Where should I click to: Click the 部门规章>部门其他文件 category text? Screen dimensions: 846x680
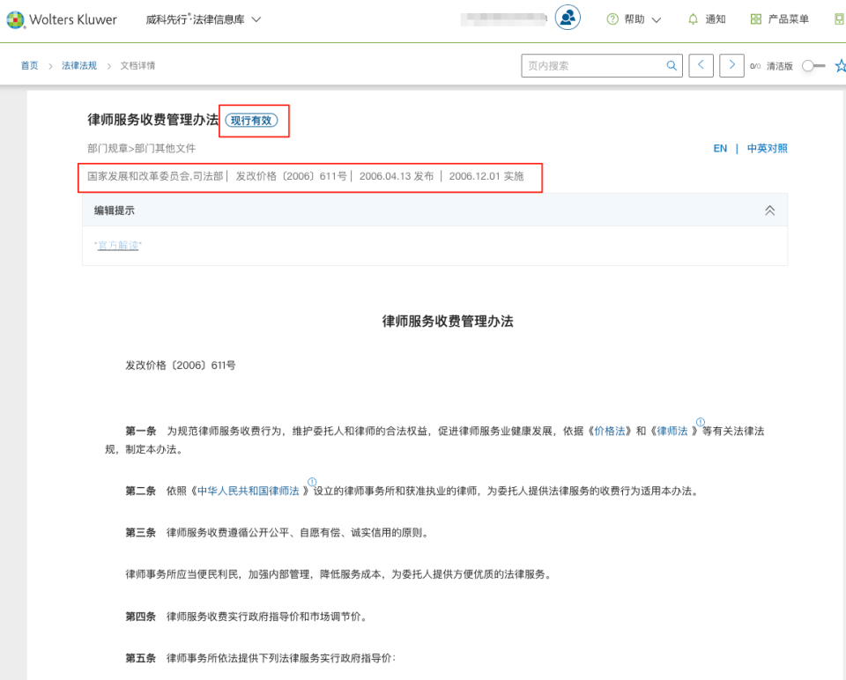141,148
